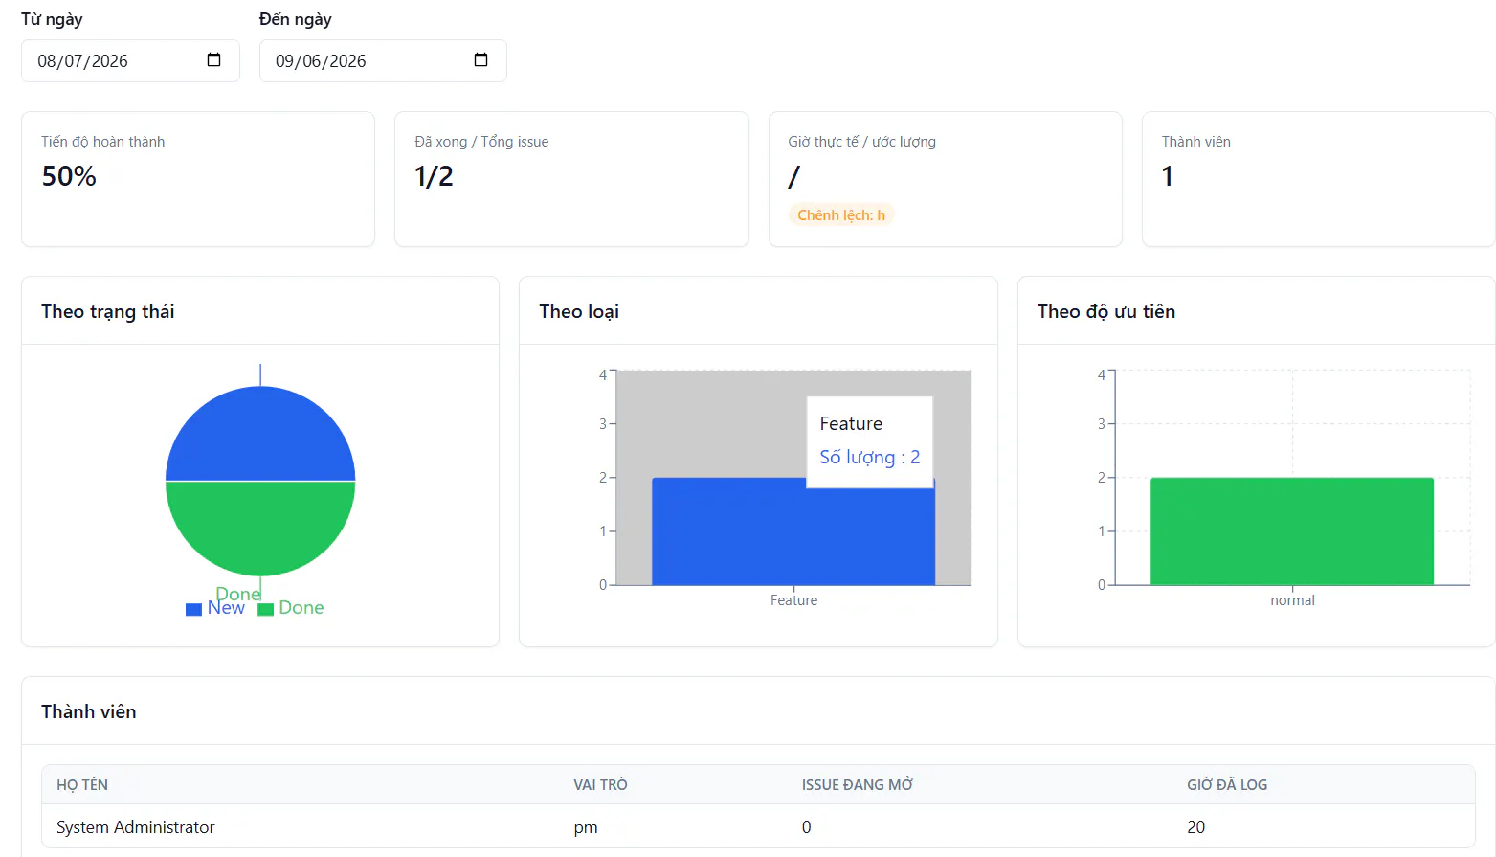Click the Theo độ ưu tiên heading

pos(1106,311)
